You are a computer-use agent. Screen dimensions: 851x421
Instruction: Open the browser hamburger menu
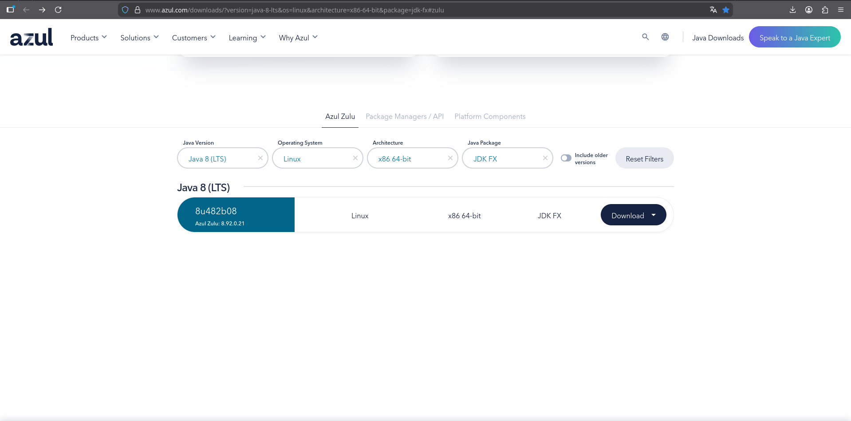(x=841, y=10)
